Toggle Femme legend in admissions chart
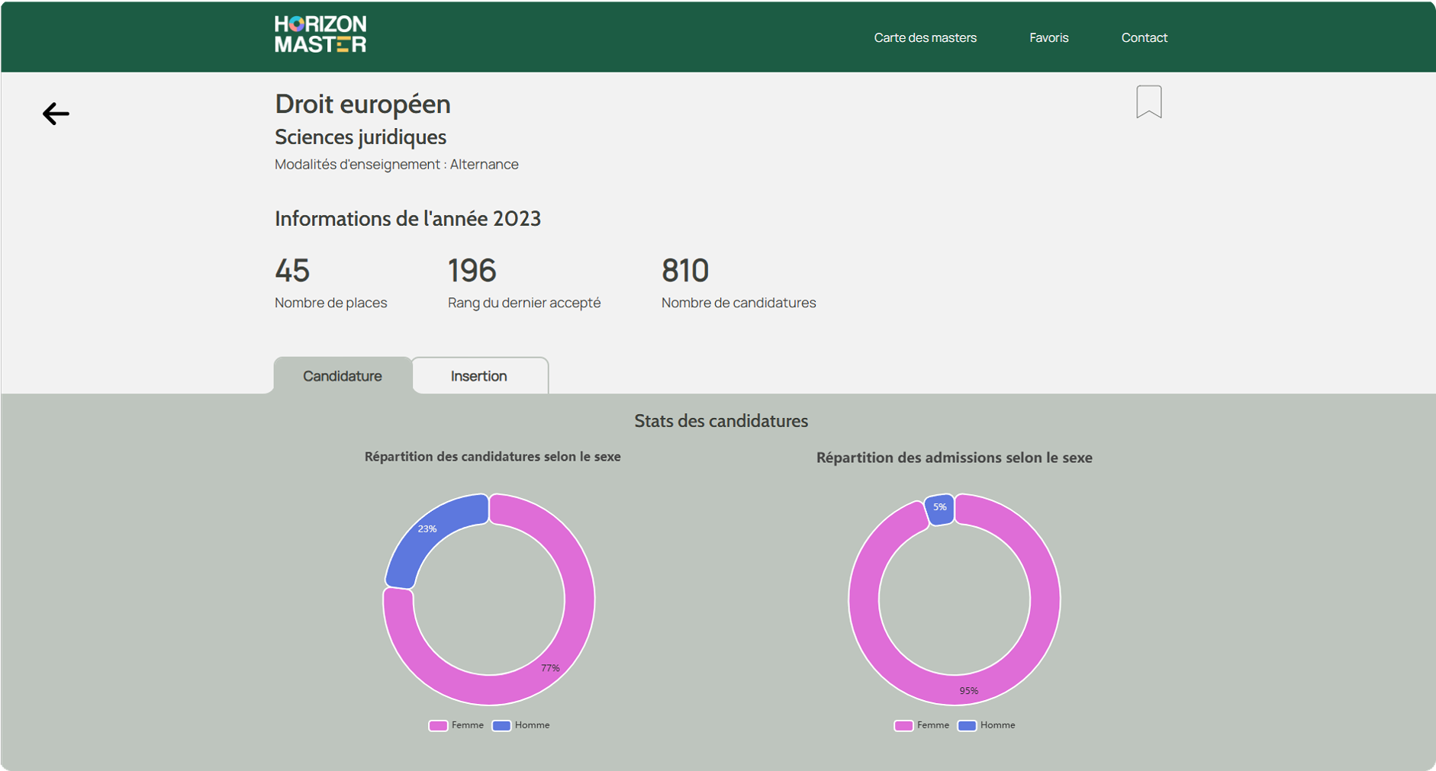 click(x=922, y=725)
